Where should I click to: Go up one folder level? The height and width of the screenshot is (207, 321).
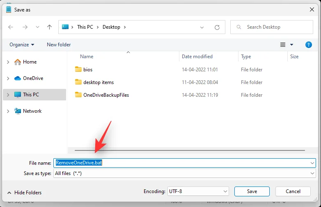coord(49,27)
